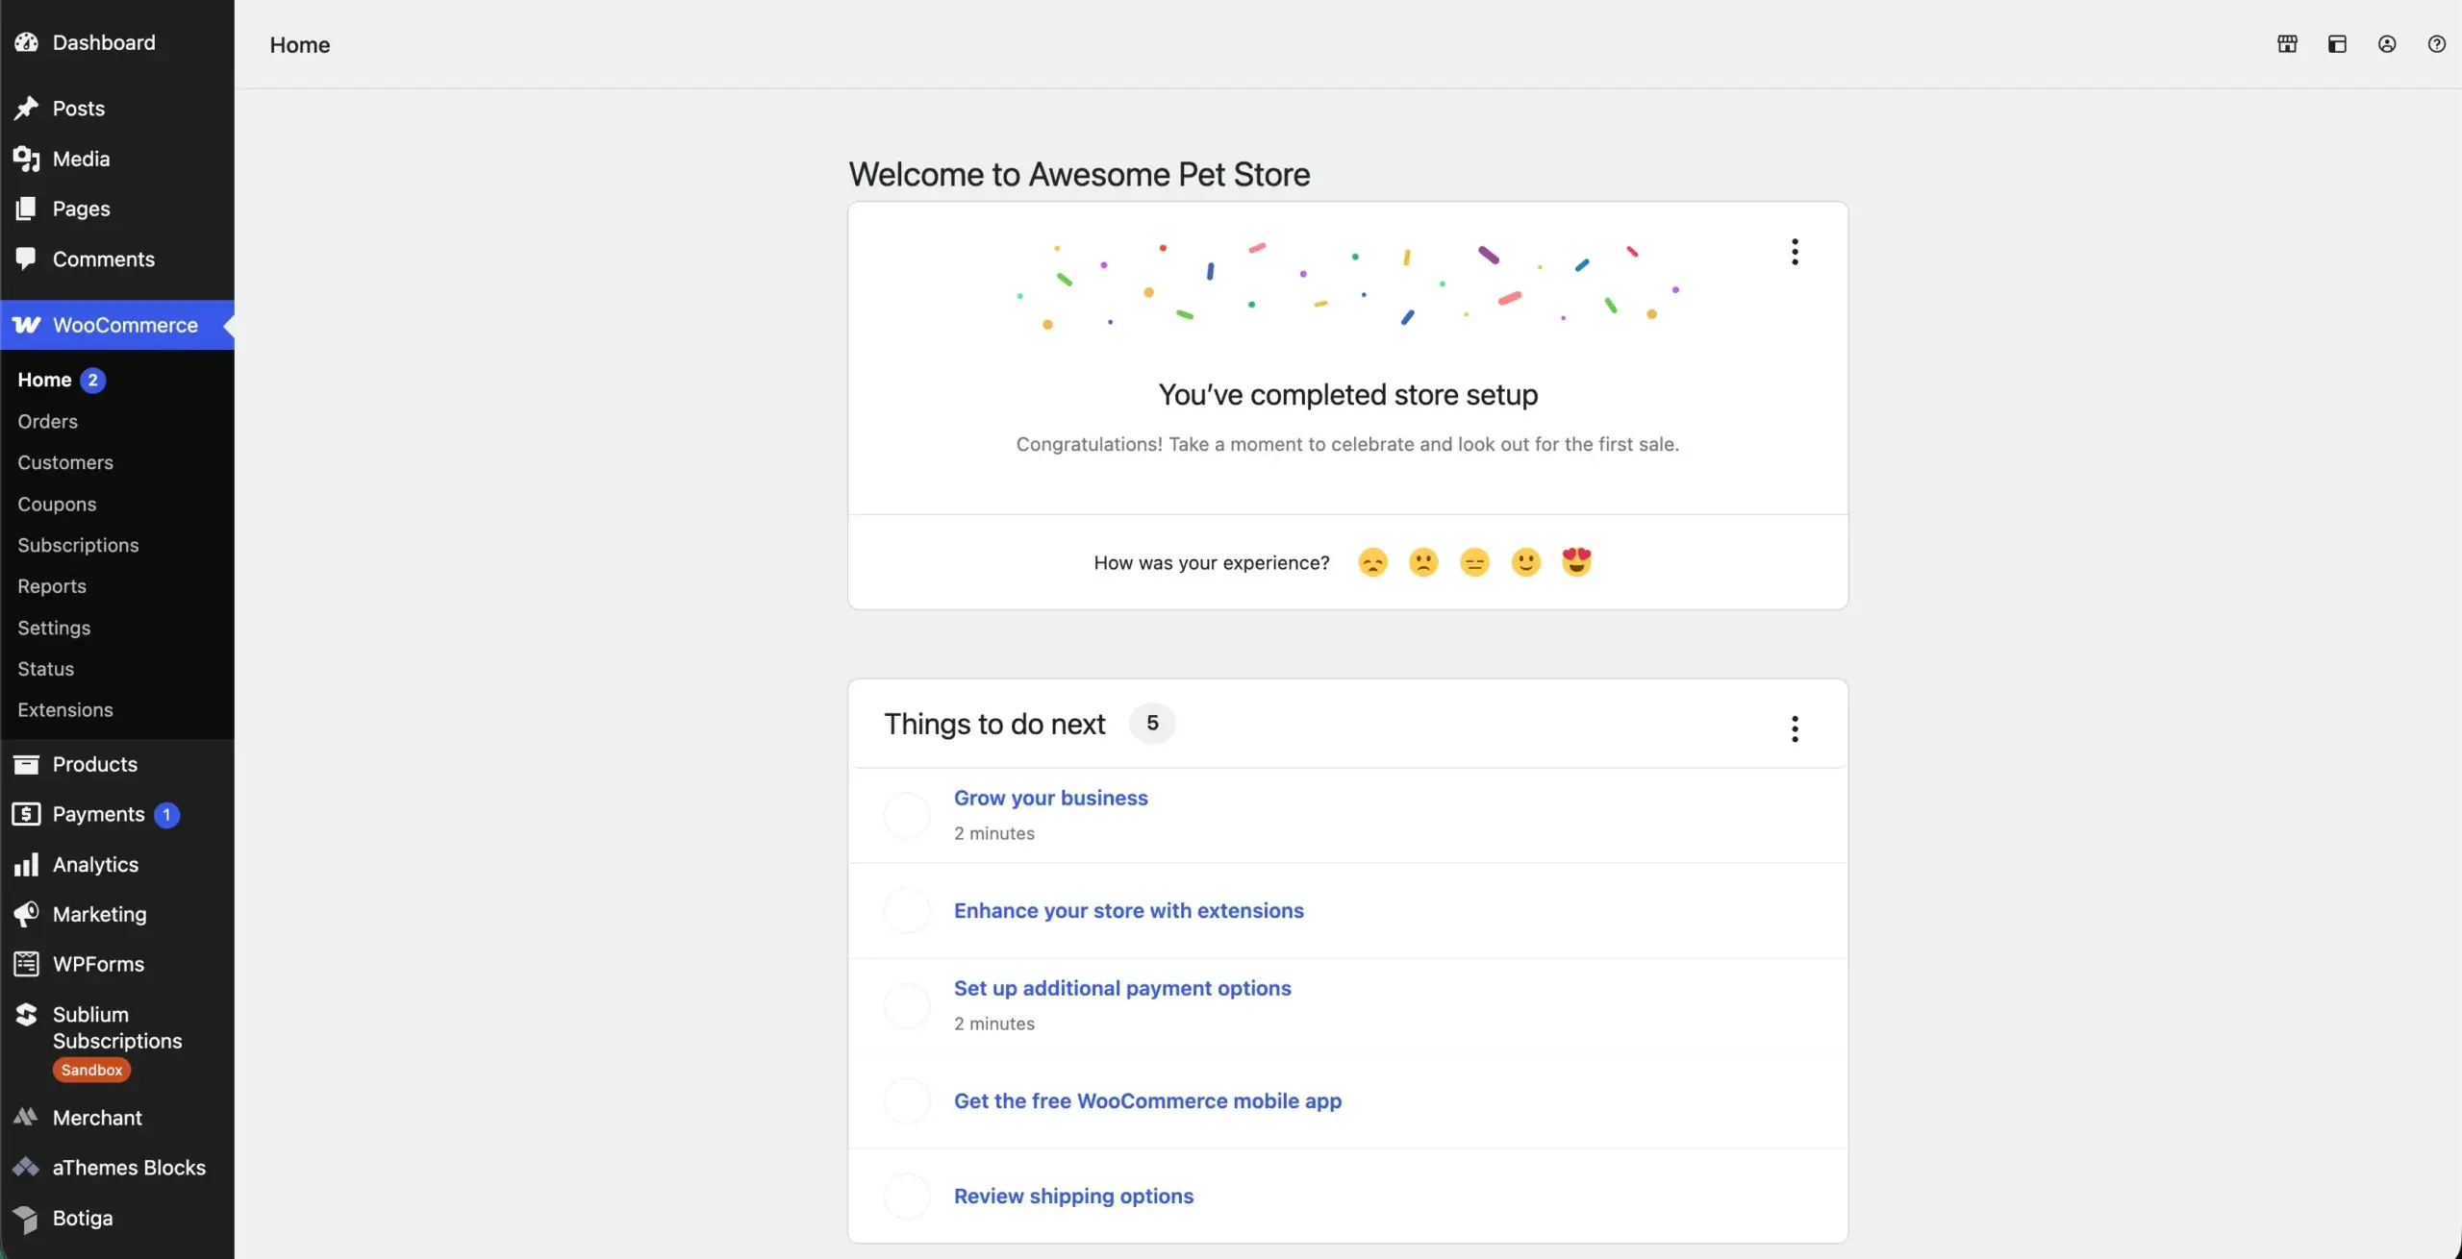Rate experience with the heart-eyes emoji
This screenshot has width=2462, height=1259.
(x=1576, y=562)
